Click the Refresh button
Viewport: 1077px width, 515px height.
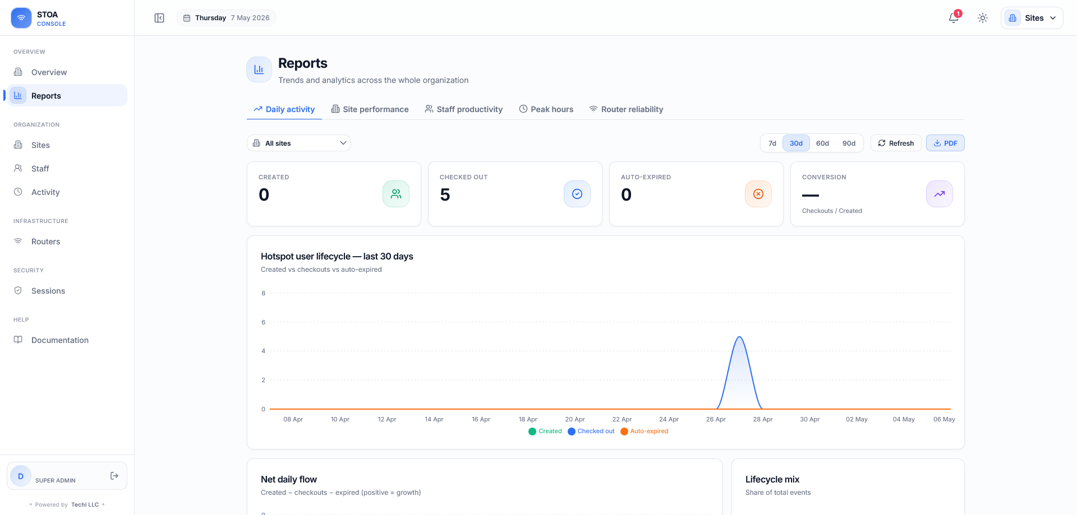pos(896,143)
